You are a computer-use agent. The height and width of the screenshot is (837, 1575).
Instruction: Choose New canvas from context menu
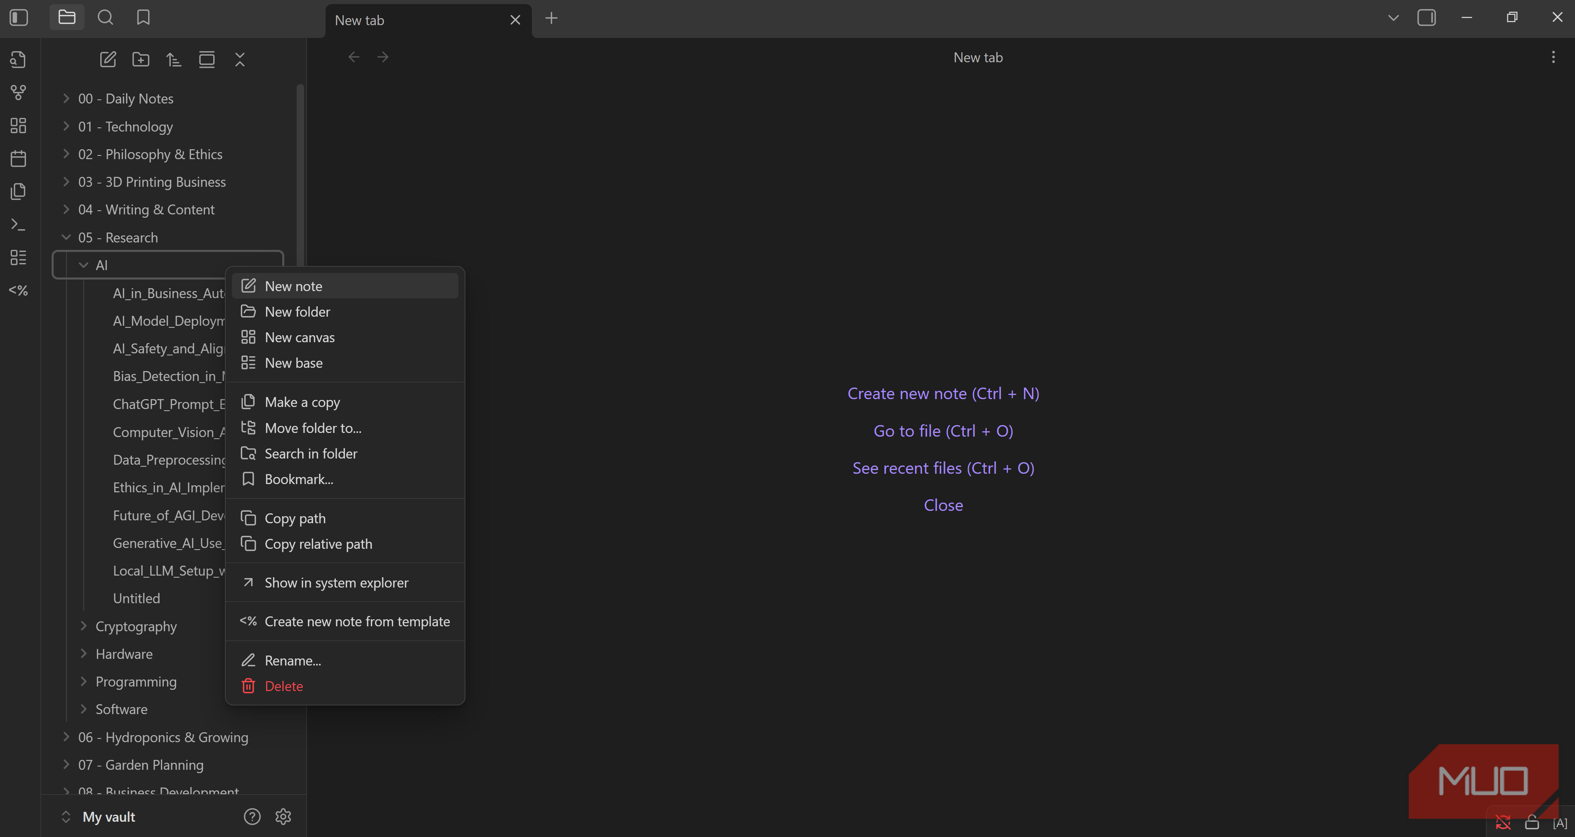(345, 337)
